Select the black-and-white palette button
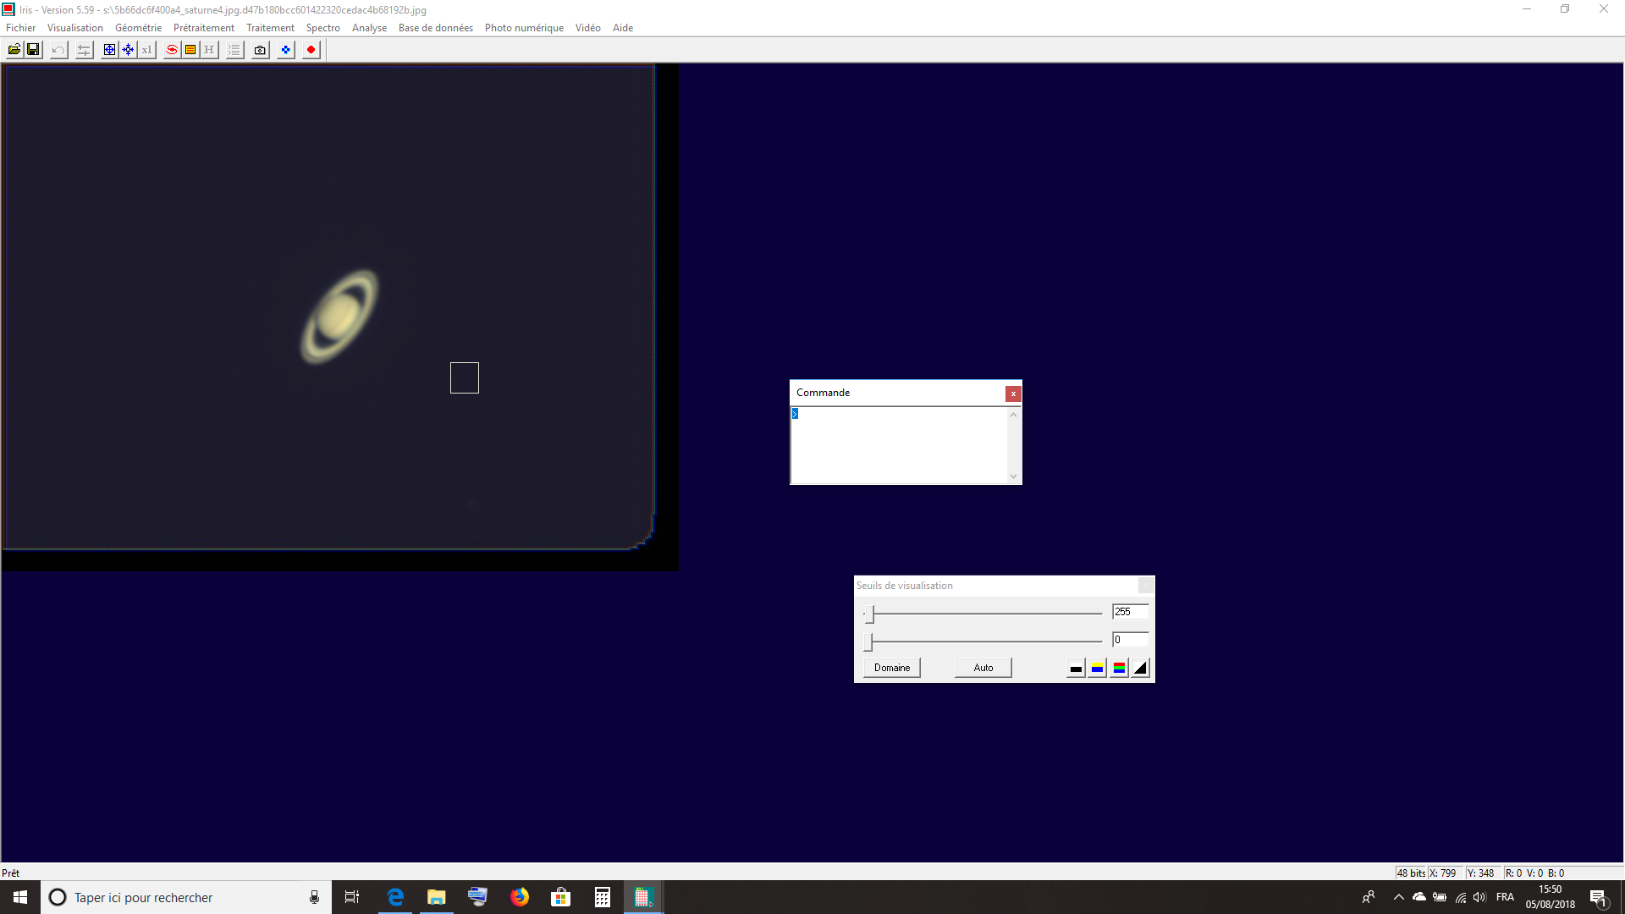1625x914 pixels. point(1076,668)
